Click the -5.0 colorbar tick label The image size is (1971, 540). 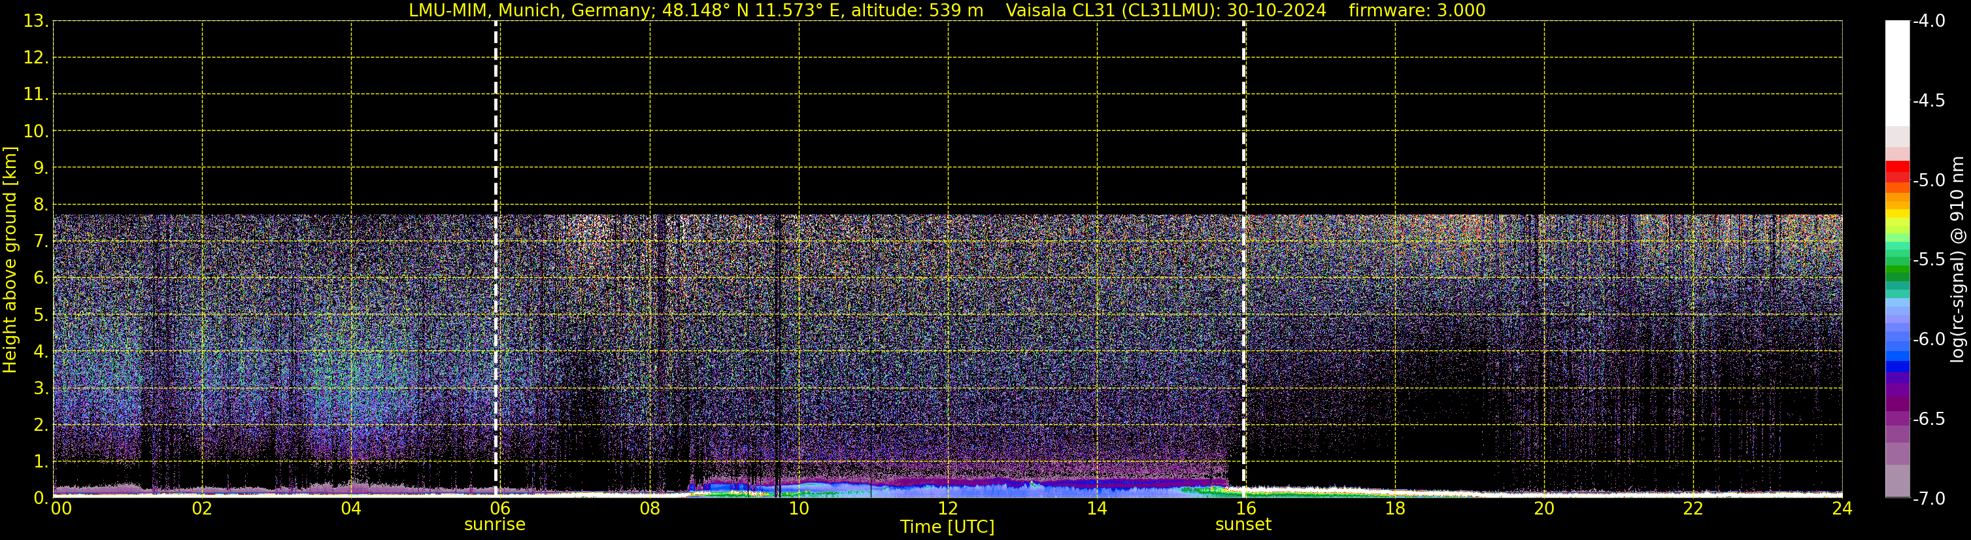(1928, 180)
